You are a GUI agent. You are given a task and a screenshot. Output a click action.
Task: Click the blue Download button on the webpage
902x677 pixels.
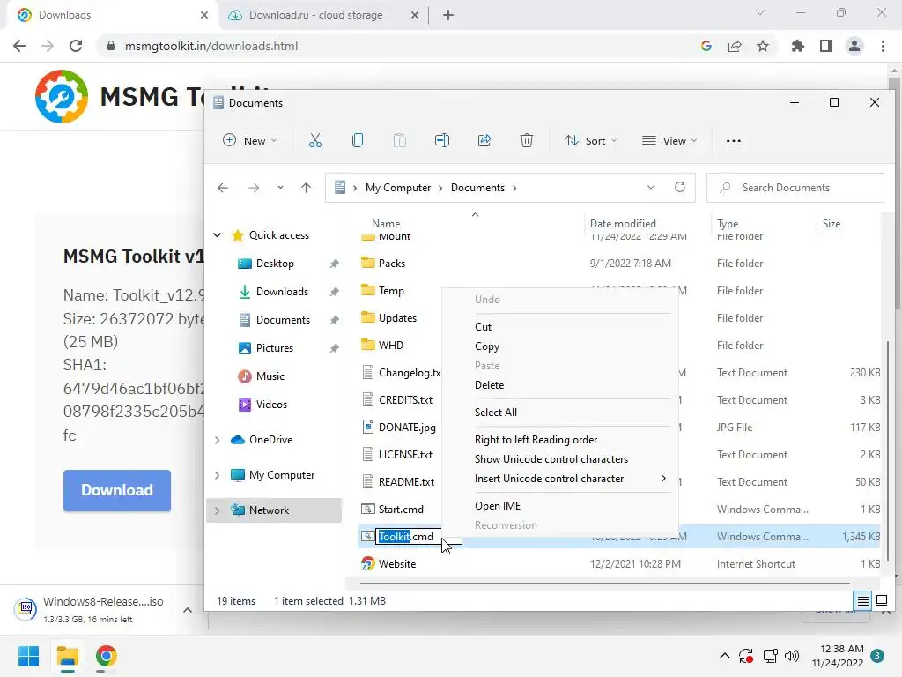[117, 490]
